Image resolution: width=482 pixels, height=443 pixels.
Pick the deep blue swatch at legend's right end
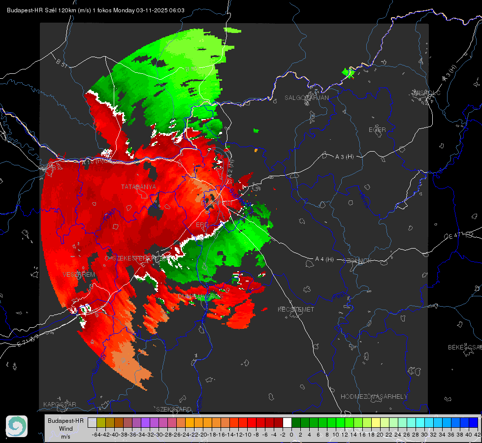(x=474, y=423)
